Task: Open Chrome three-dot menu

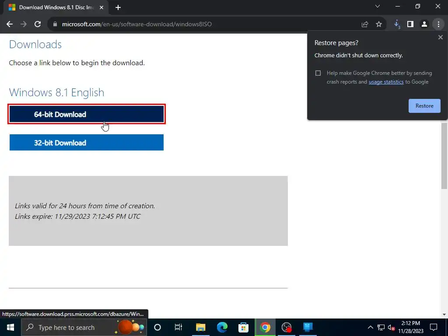Action: [438, 24]
